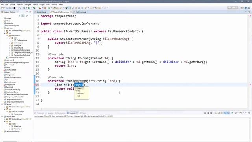The width and height of the screenshot is (252, 142).
Task: Click the green Run toolbar icon
Action: pos(29,8)
